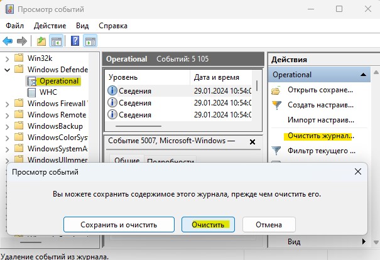Click Открыть сохране... action

[x=320, y=90]
